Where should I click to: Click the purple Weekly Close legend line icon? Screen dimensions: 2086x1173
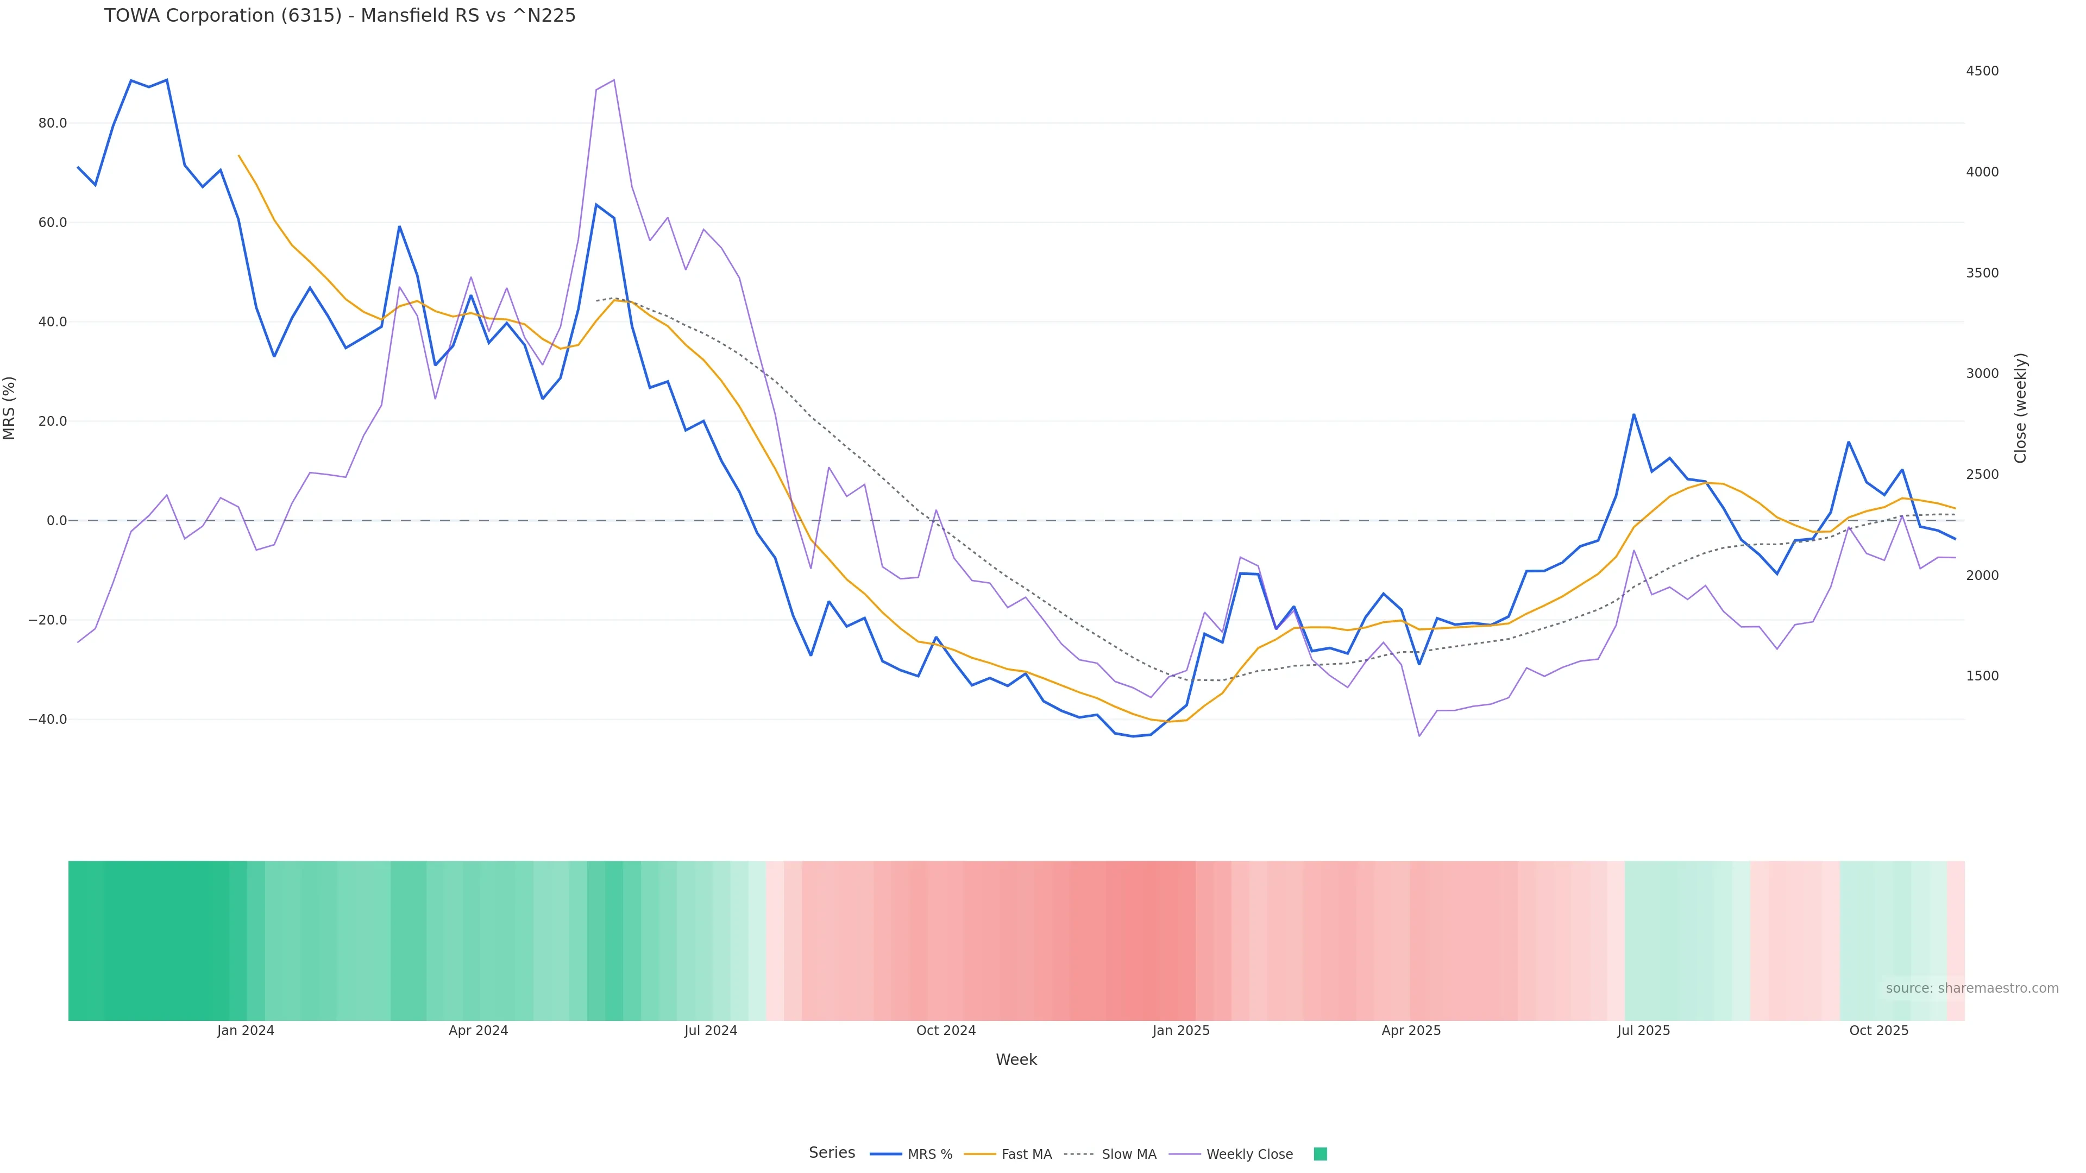point(1185,1155)
